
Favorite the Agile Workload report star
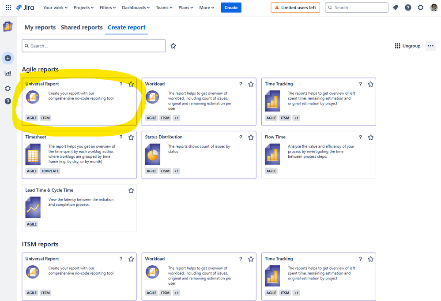pyautogui.click(x=251, y=84)
